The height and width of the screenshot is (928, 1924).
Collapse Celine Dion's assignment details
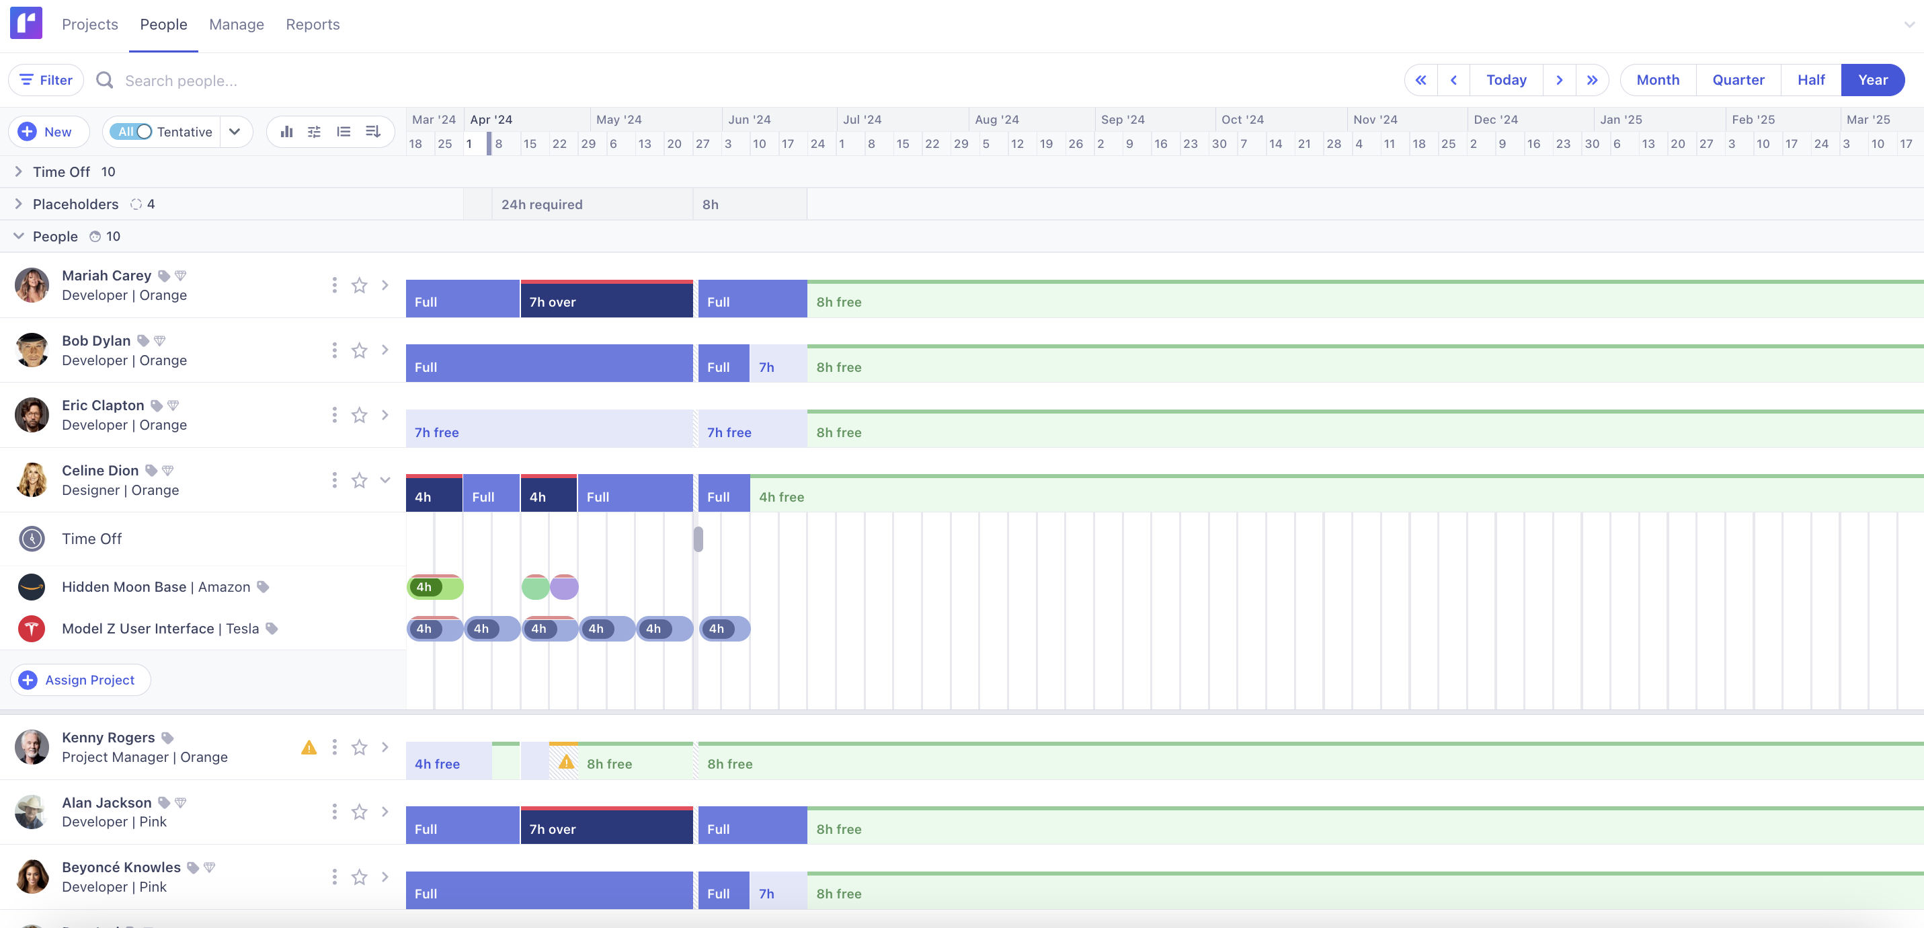tap(385, 479)
